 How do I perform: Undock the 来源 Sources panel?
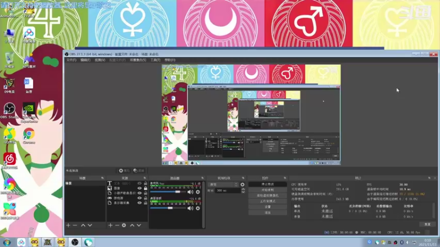[x=145, y=178]
